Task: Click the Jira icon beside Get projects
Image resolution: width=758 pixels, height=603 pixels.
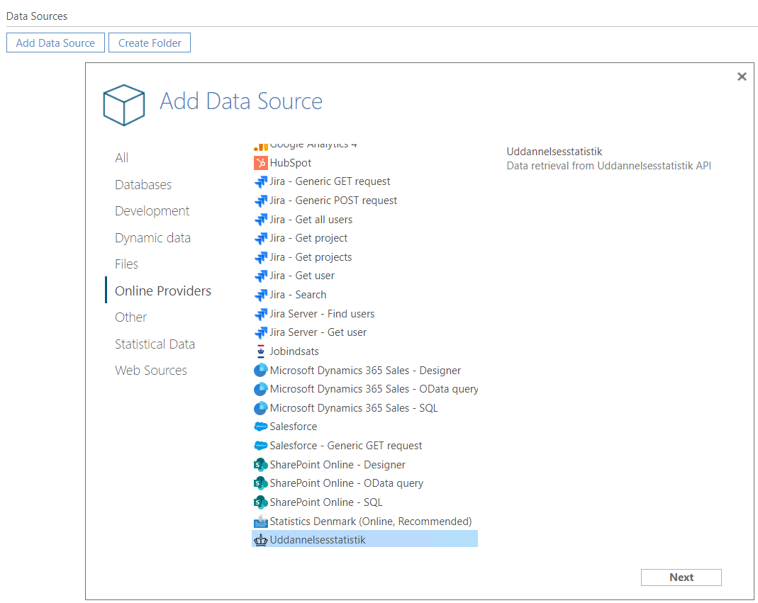Action: [x=260, y=257]
